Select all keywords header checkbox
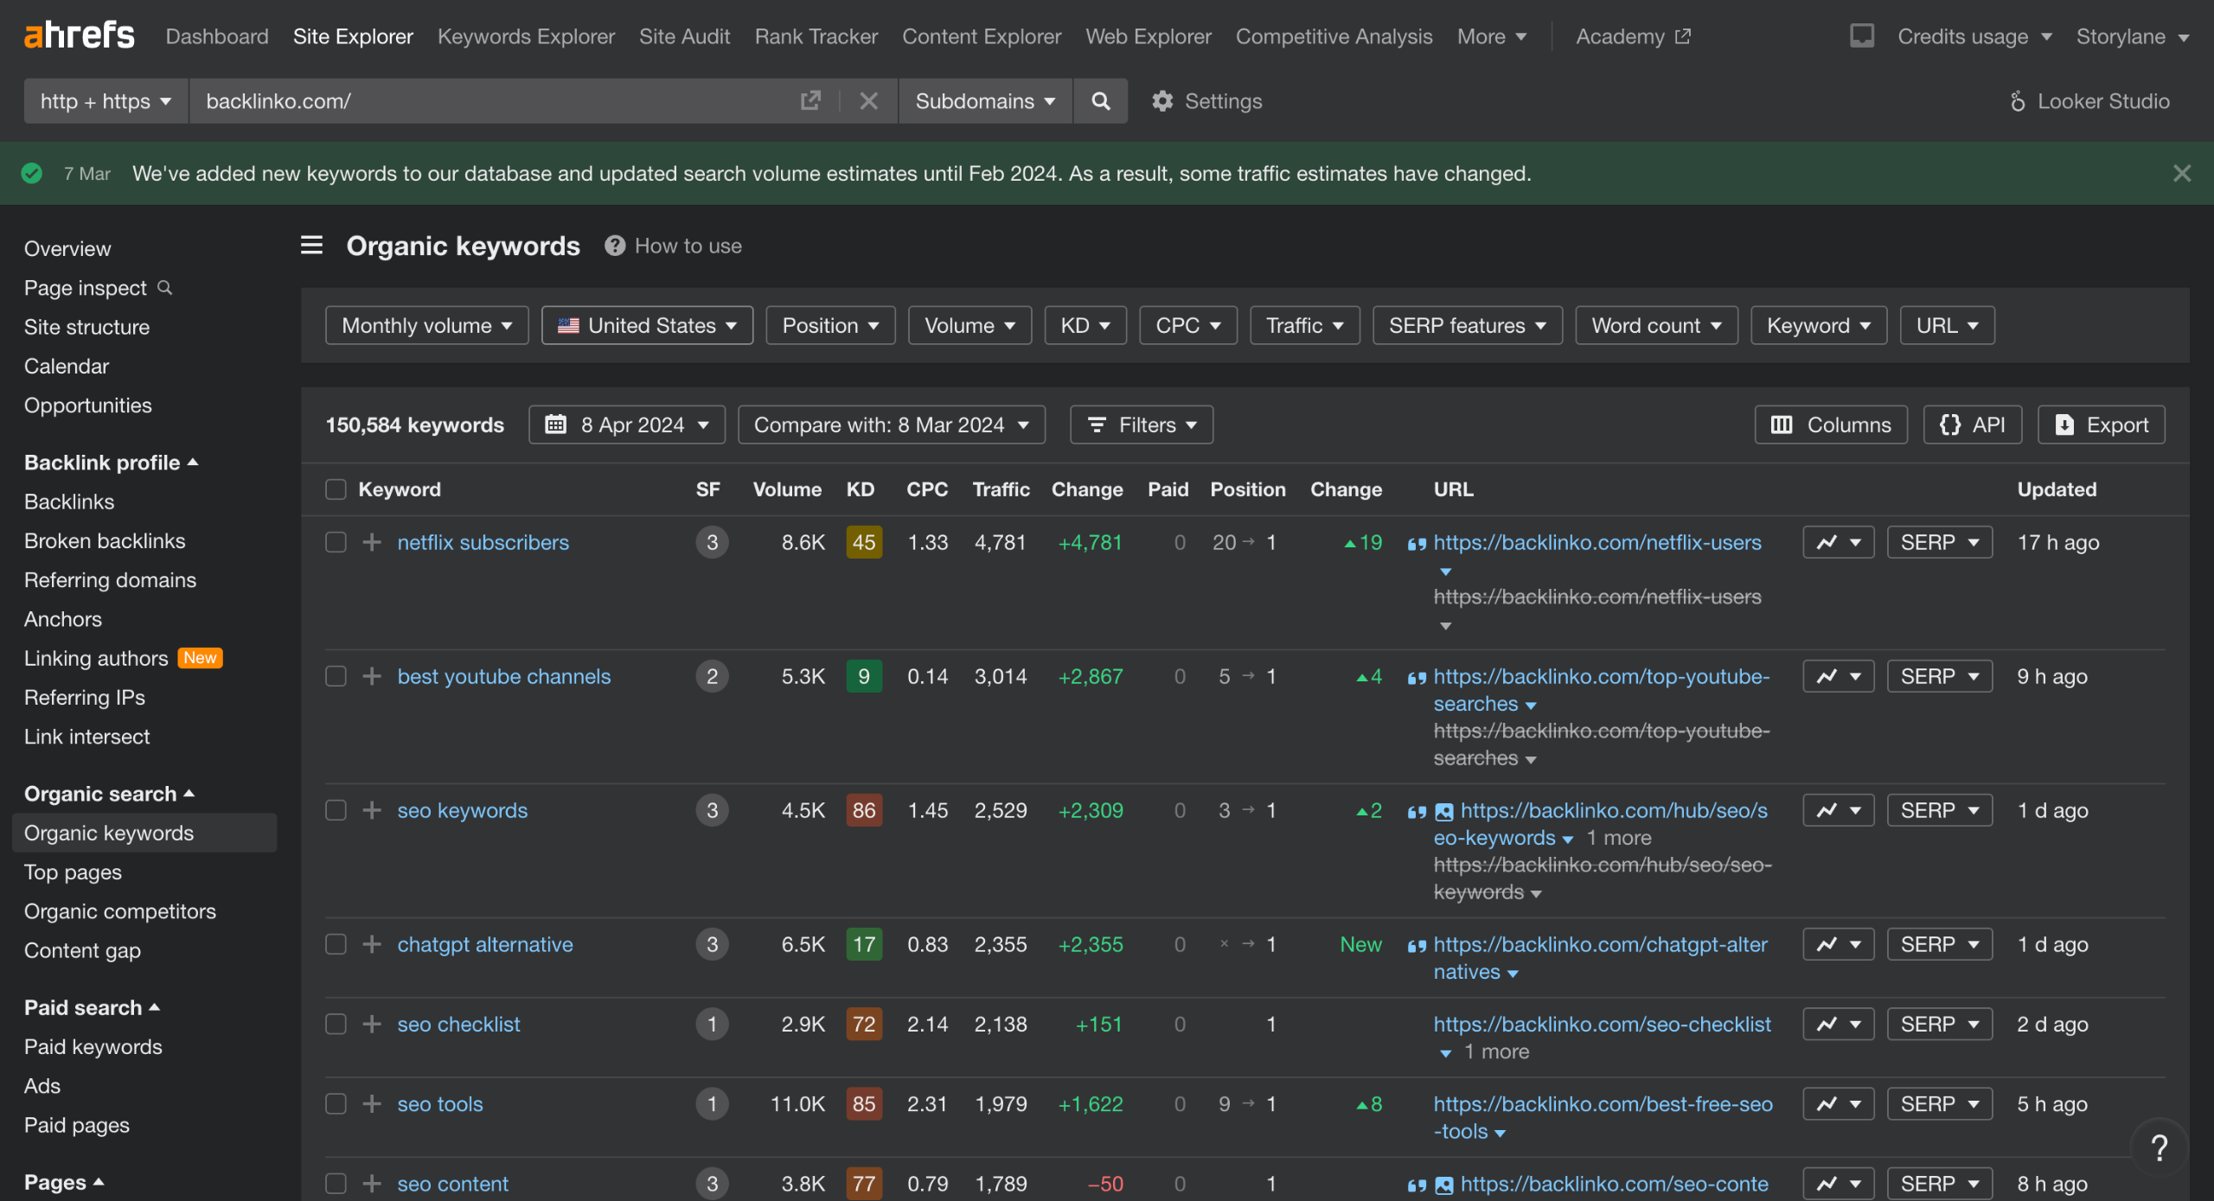This screenshot has width=2214, height=1201. click(x=336, y=489)
